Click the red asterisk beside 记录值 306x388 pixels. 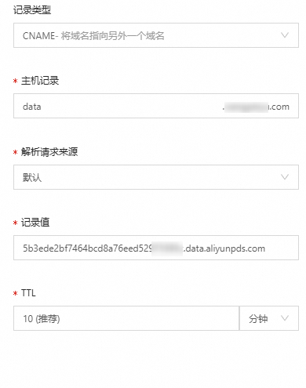[15, 223]
